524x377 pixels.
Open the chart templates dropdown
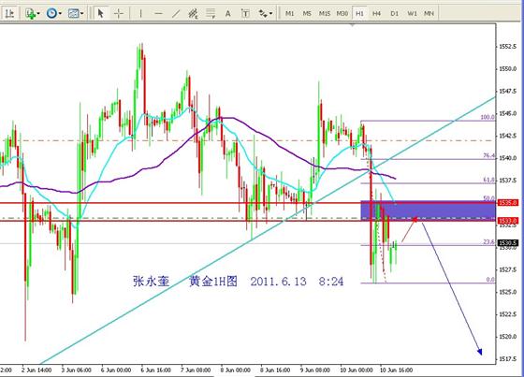click(76, 13)
